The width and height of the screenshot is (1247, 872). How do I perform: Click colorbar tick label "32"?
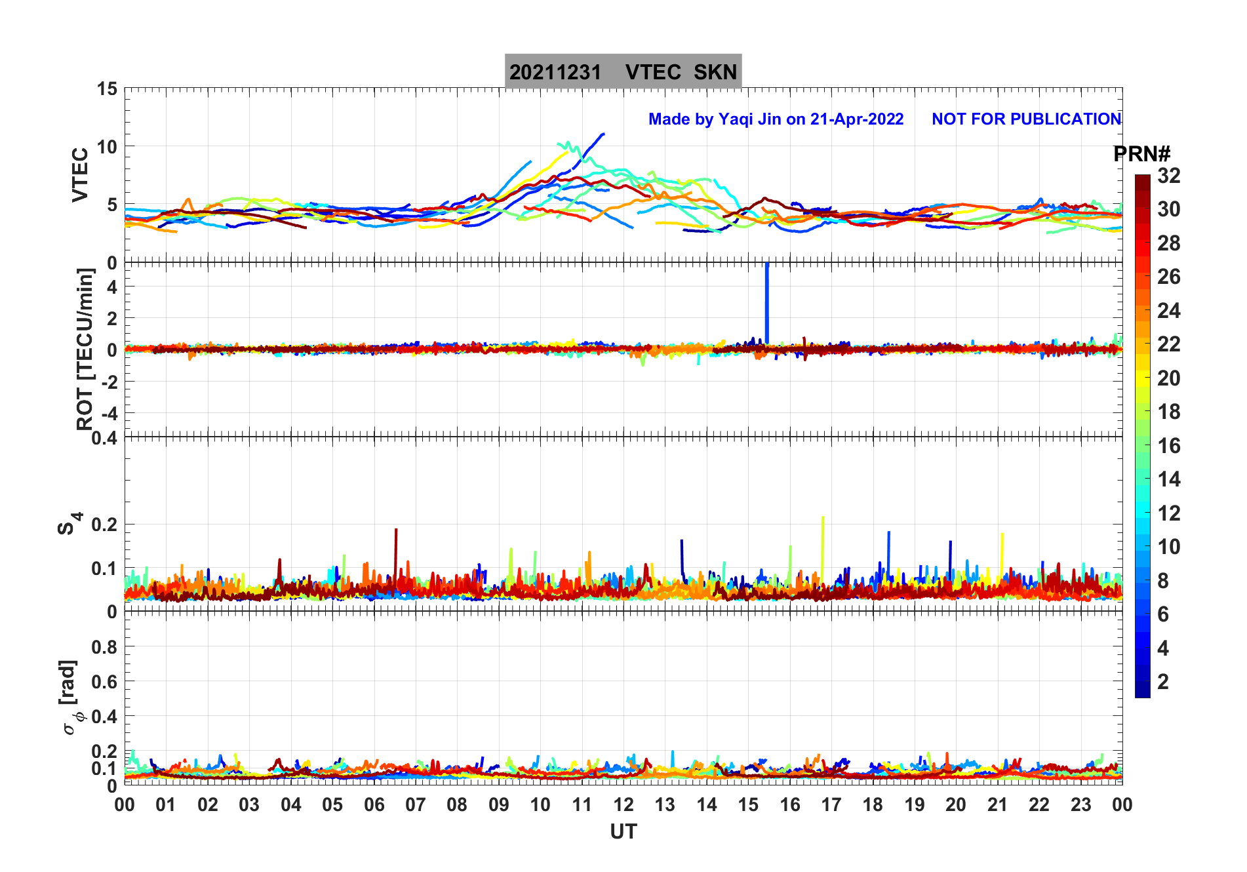[1168, 176]
